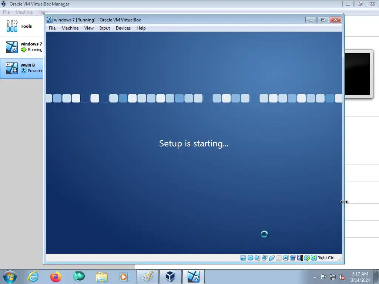Click the Show desktop strip at taskbar end
Image resolution: width=379 pixels, height=284 pixels.
pyautogui.click(x=376, y=277)
